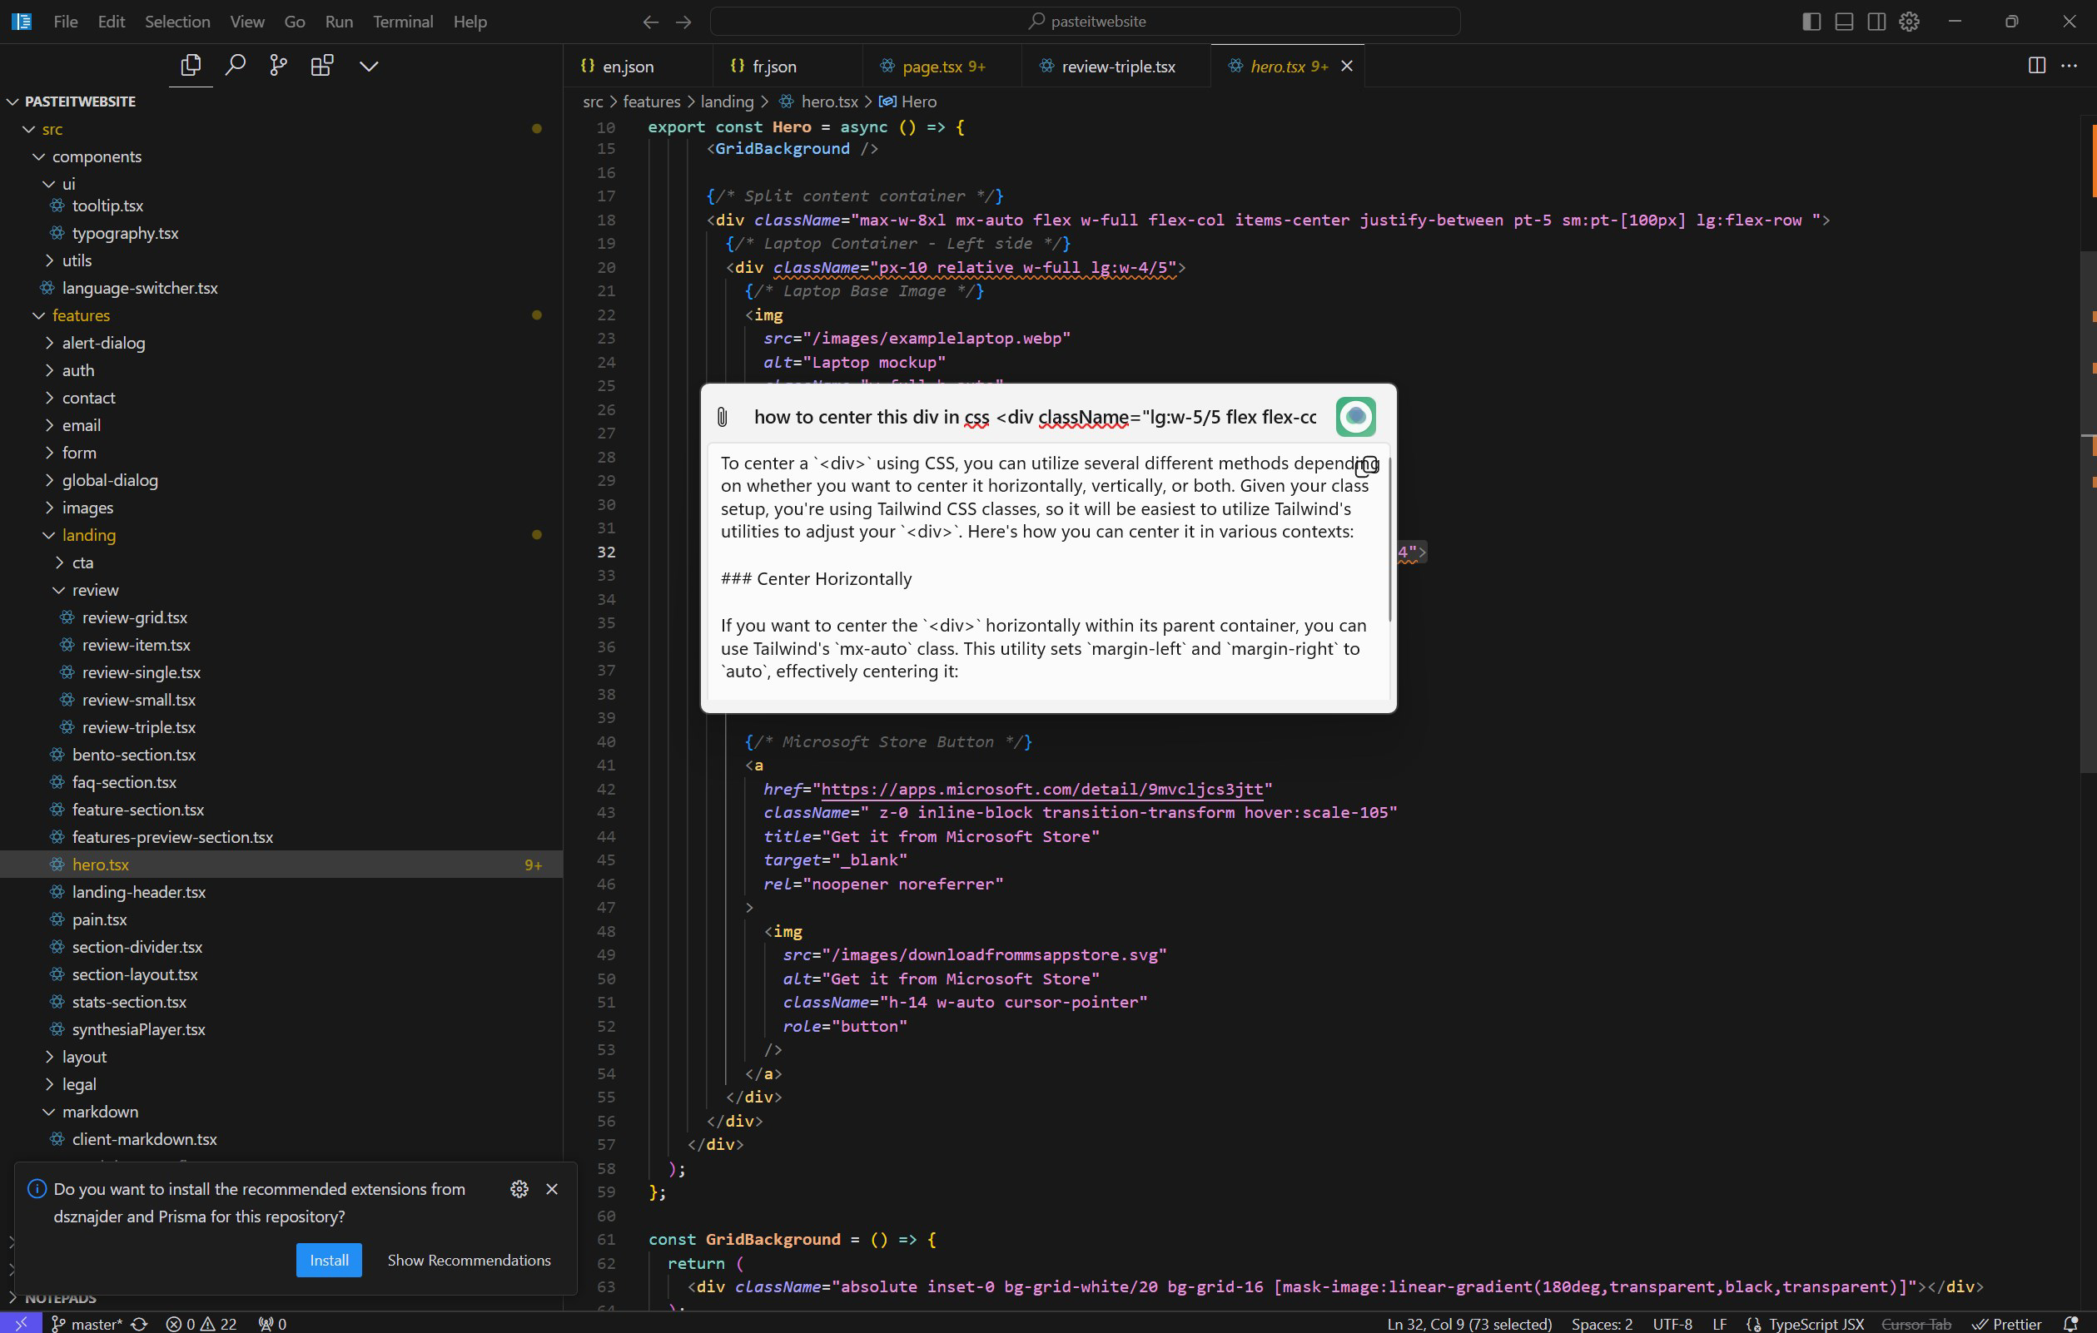Open the Explorer view icon

(x=191, y=65)
